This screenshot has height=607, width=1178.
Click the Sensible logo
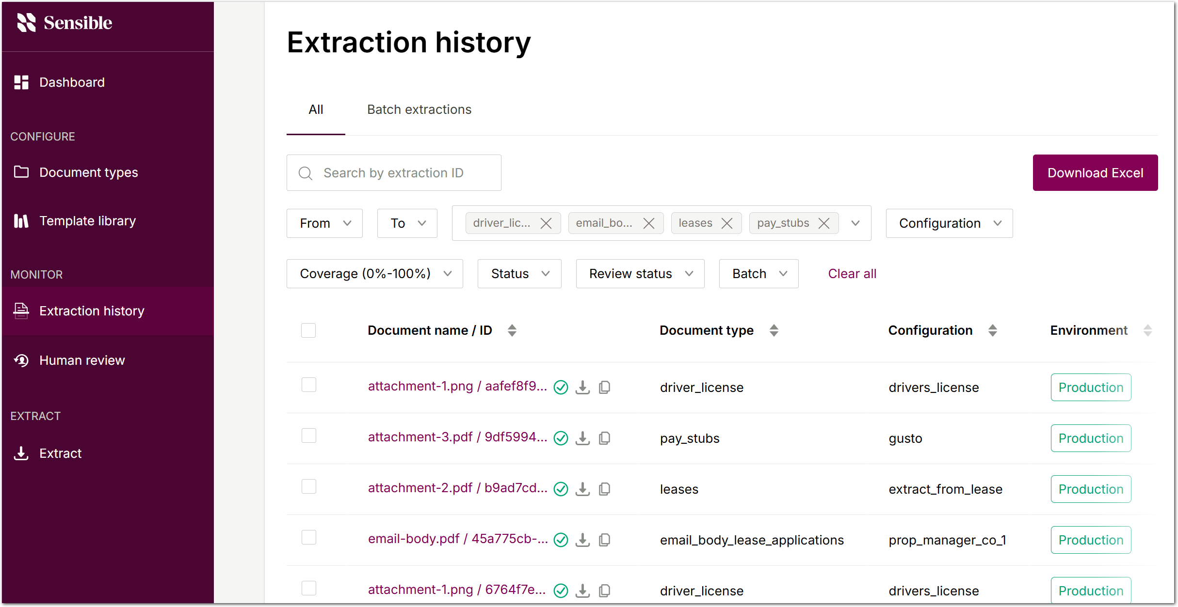pyautogui.click(x=65, y=23)
